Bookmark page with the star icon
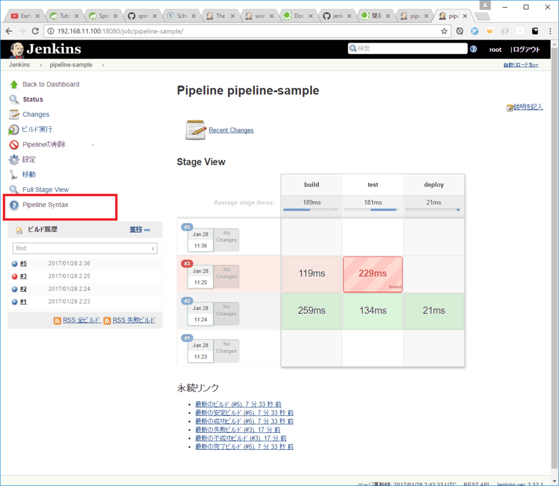 [445, 31]
